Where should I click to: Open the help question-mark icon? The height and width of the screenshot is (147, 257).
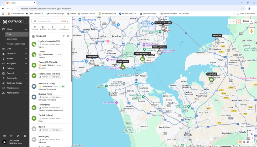tap(18, 136)
